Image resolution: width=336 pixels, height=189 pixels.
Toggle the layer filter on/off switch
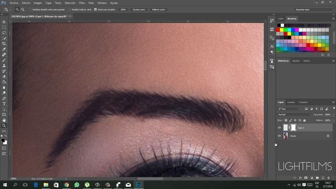click(x=334, y=109)
